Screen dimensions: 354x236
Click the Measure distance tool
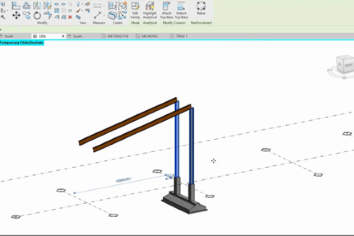97,15
